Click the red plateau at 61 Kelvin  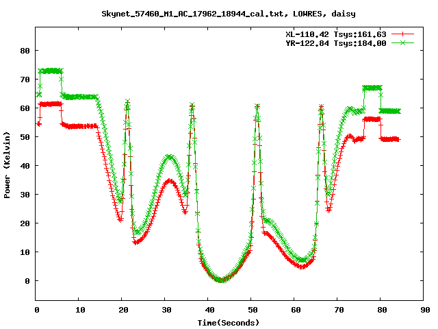[51, 103]
